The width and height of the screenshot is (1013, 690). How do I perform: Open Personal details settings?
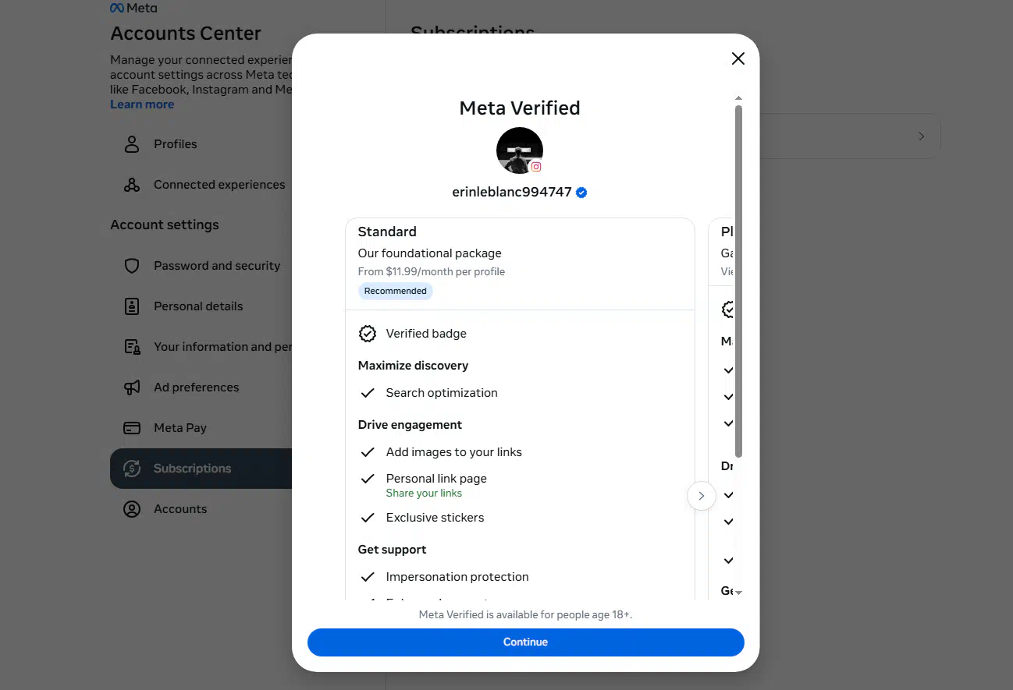click(x=201, y=306)
